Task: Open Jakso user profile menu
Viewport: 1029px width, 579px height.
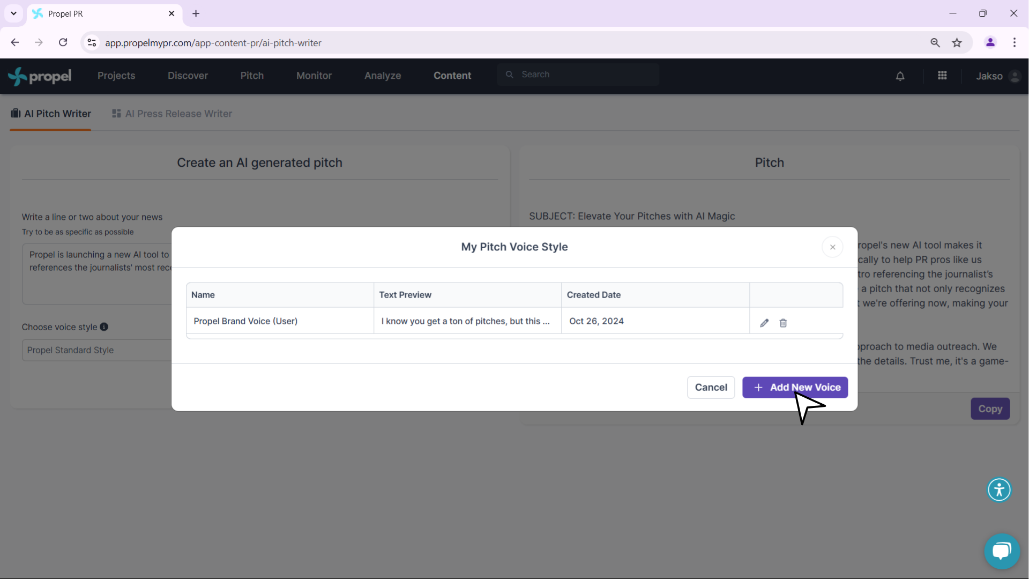Action: coord(997,76)
